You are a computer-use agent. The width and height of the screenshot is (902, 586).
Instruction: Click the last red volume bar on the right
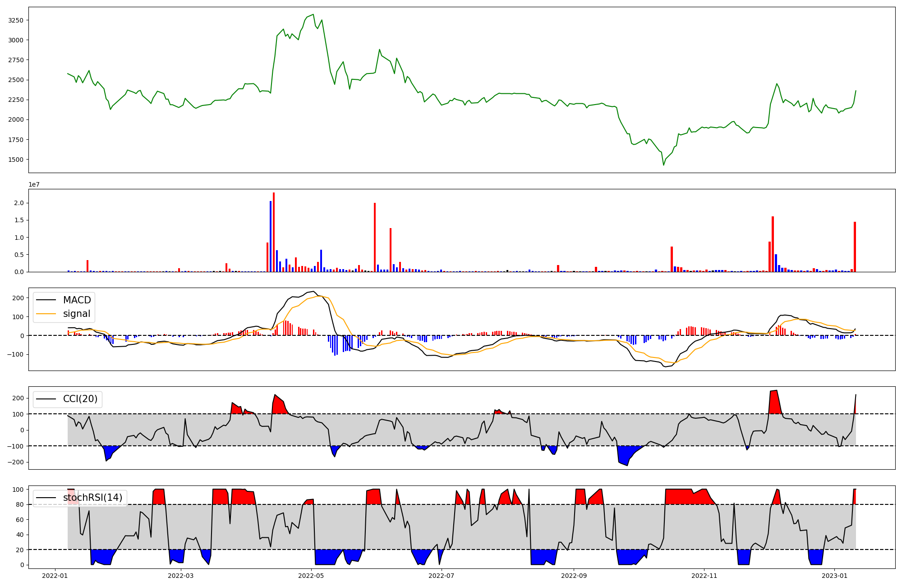[855, 247]
